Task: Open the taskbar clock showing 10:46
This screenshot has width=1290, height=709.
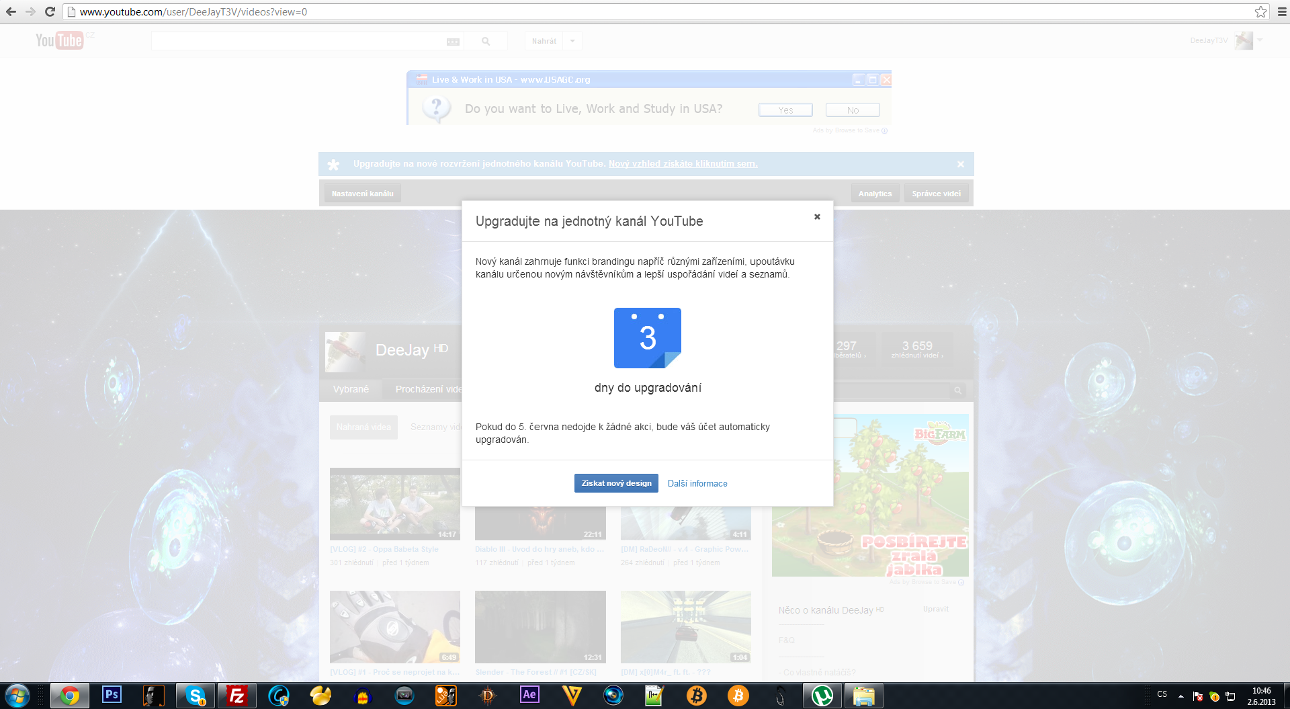Action: (1261, 696)
